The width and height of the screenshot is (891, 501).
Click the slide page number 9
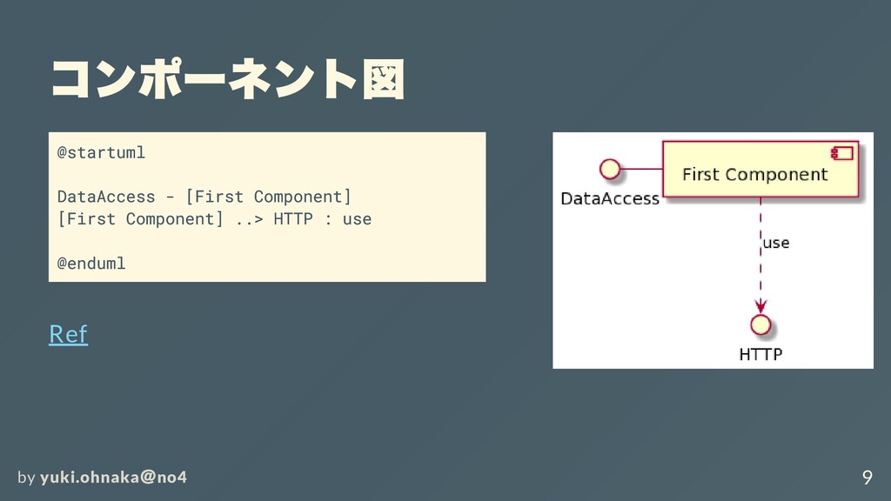point(866,477)
